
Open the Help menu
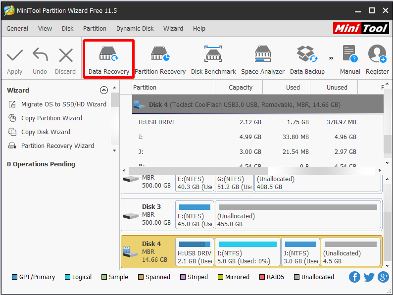199,29
